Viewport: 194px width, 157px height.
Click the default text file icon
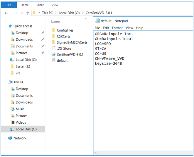click(54, 61)
